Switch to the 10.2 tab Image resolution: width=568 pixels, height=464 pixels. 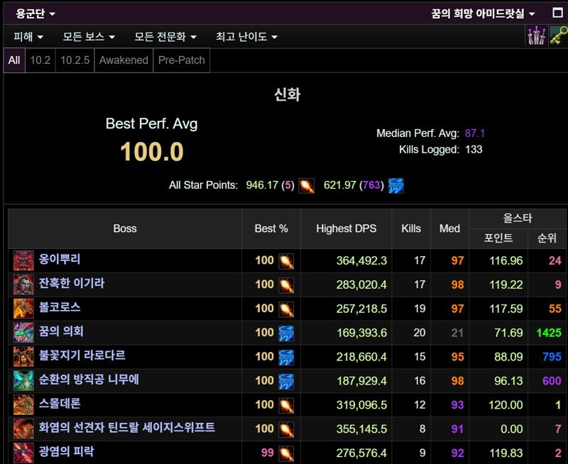[x=40, y=60]
